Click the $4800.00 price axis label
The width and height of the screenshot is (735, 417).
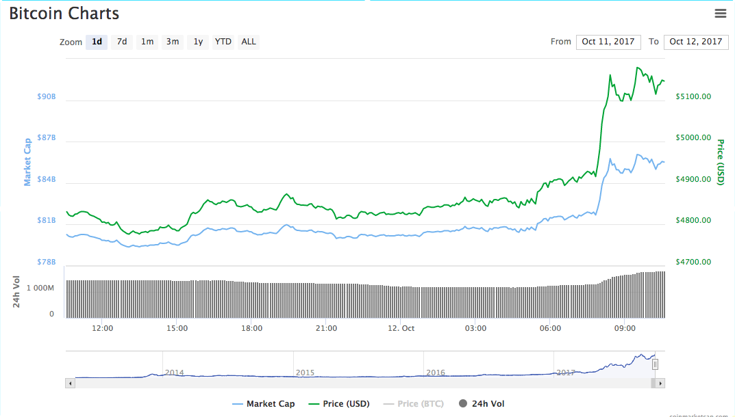coord(693,220)
